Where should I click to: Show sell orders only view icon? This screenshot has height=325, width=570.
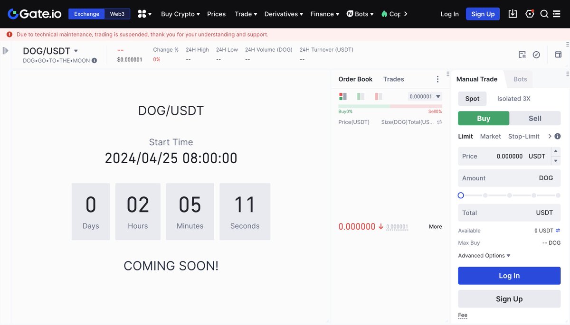[x=379, y=96]
